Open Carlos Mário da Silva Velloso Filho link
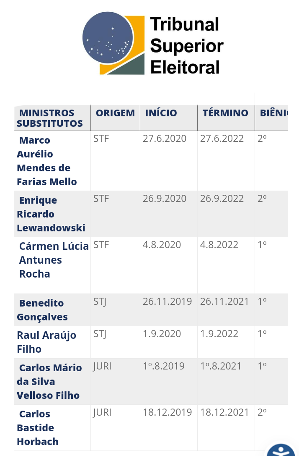299x456 pixels. tap(49, 381)
